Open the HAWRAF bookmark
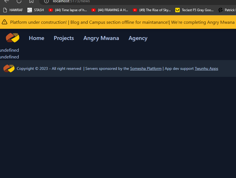Screen dimensions: 236x178 pos(13,10)
